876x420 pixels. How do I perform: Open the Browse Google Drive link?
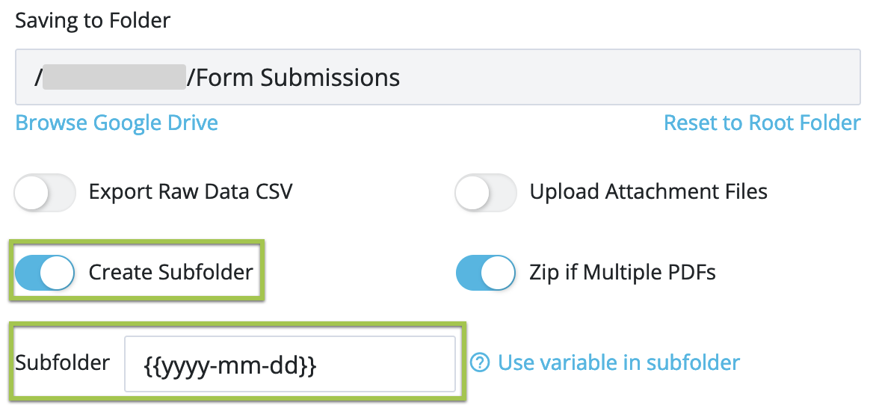coord(117,123)
